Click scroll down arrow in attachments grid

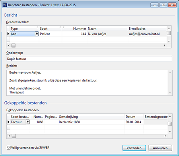pyautogui.click(x=170, y=131)
